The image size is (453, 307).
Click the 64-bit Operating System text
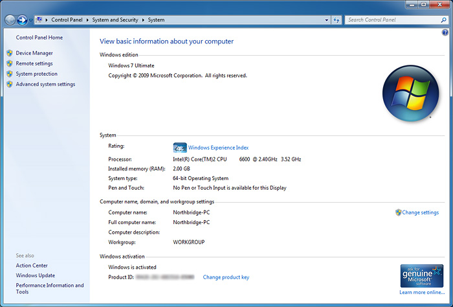pyautogui.click(x=201, y=178)
